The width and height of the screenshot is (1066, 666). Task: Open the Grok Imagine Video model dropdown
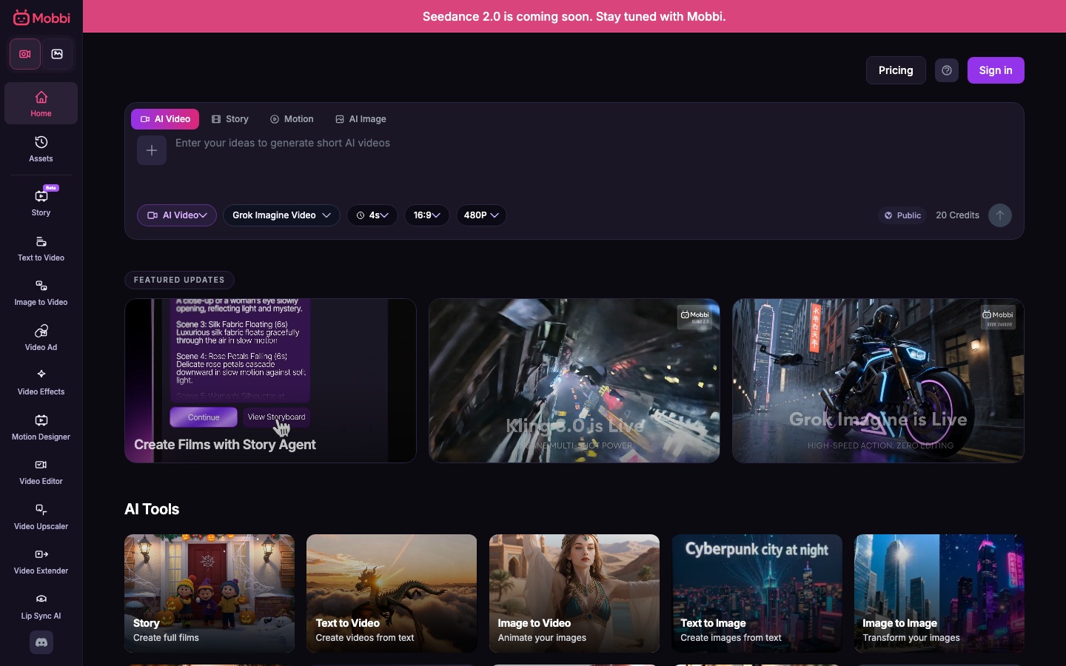click(281, 215)
